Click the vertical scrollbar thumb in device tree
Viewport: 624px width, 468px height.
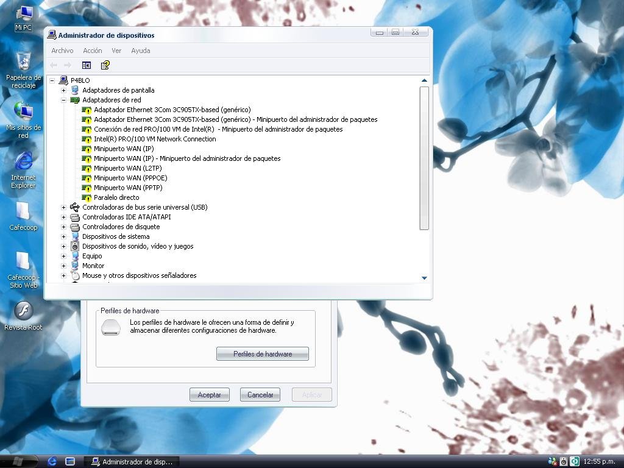pyautogui.click(x=424, y=158)
